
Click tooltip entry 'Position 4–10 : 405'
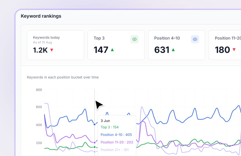[x=116, y=135]
